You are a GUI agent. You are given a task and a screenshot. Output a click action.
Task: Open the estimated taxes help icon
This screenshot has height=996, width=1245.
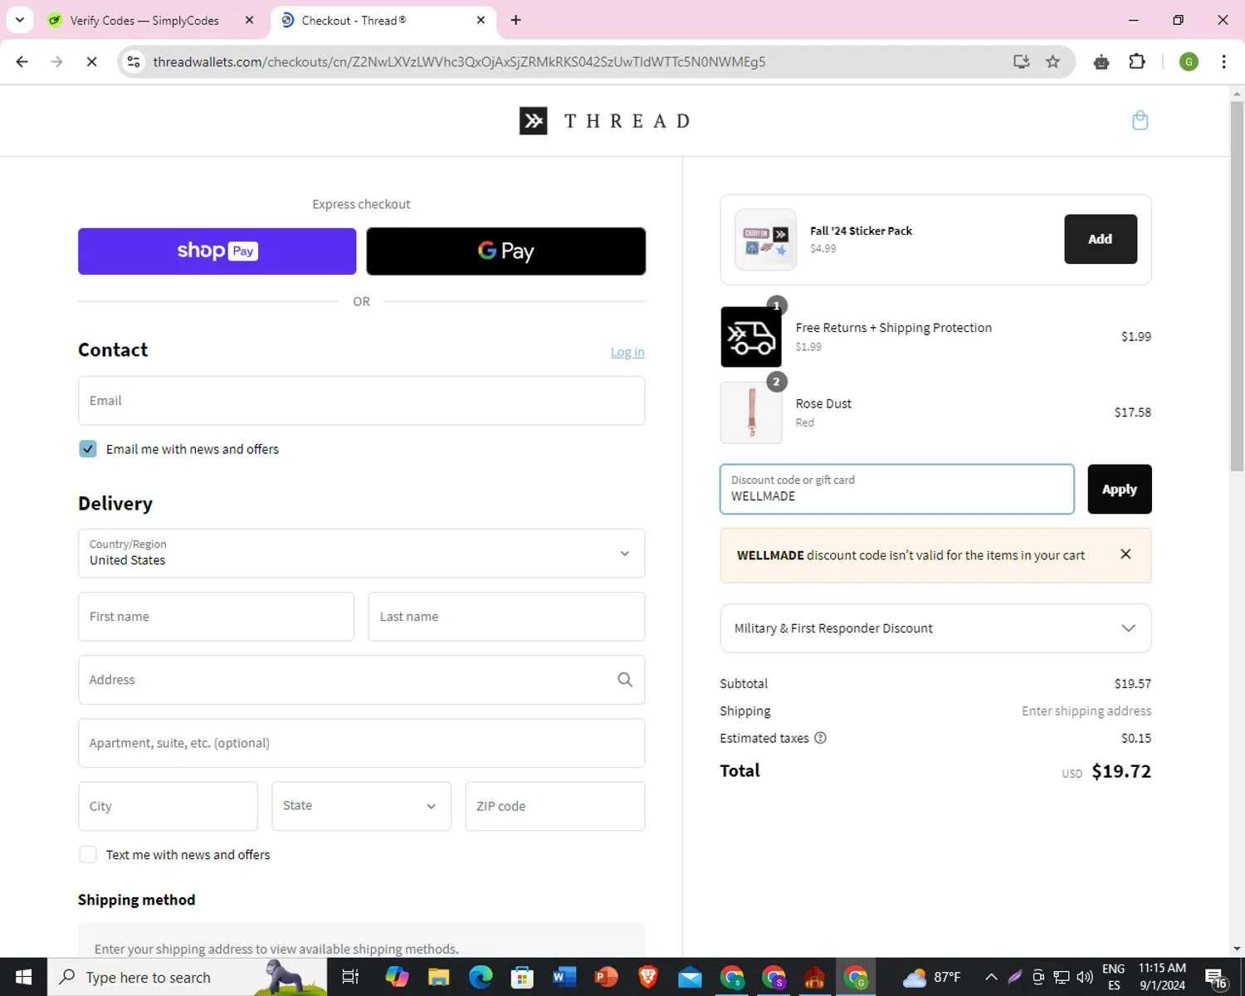820,738
